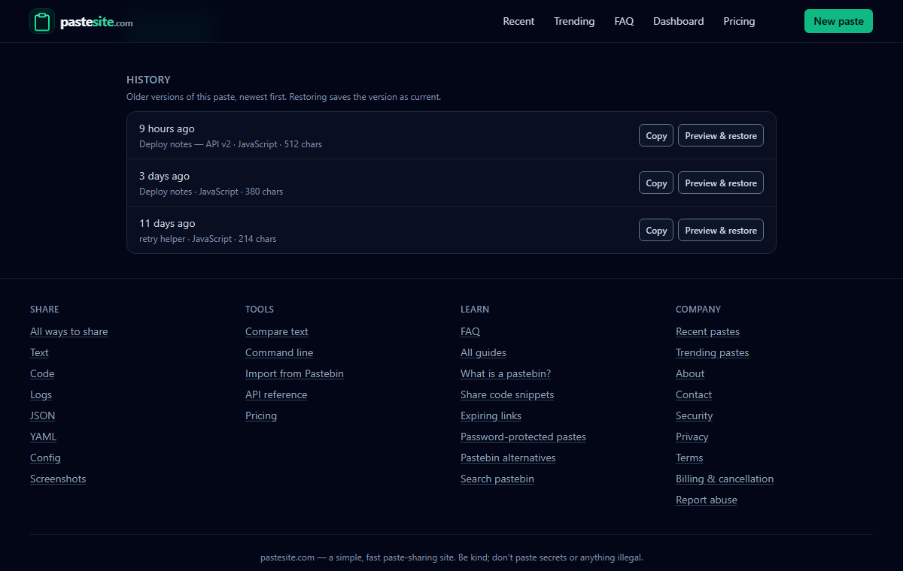Open the About link
This screenshot has width=903, height=571.
pyautogui.click(x=690, y=374)
